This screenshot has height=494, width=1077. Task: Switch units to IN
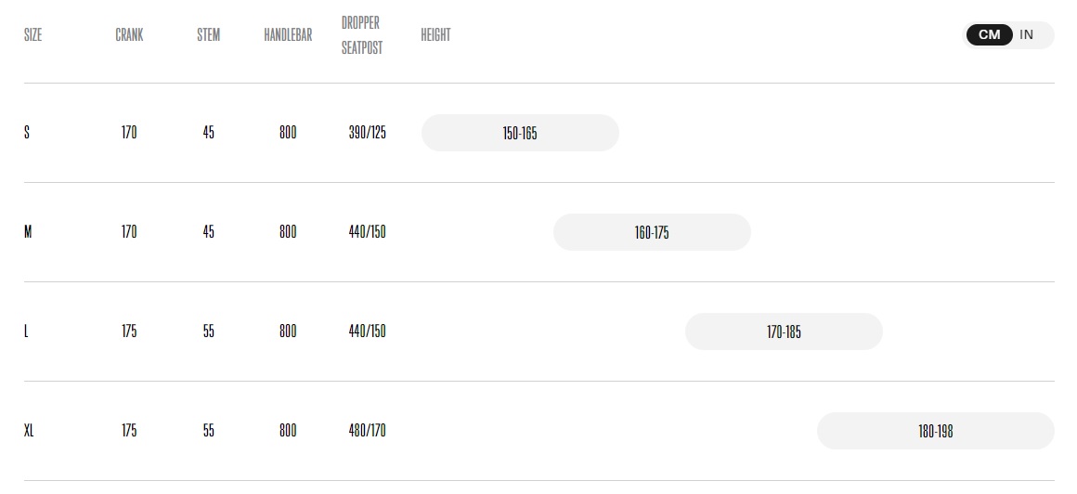[x=1026, y=34]
